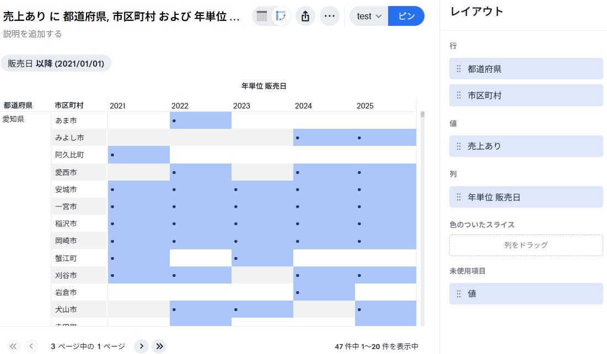Click drag handle of unused 値 chip
Viewport: 607px width, 354px height.
coord(459,293)
